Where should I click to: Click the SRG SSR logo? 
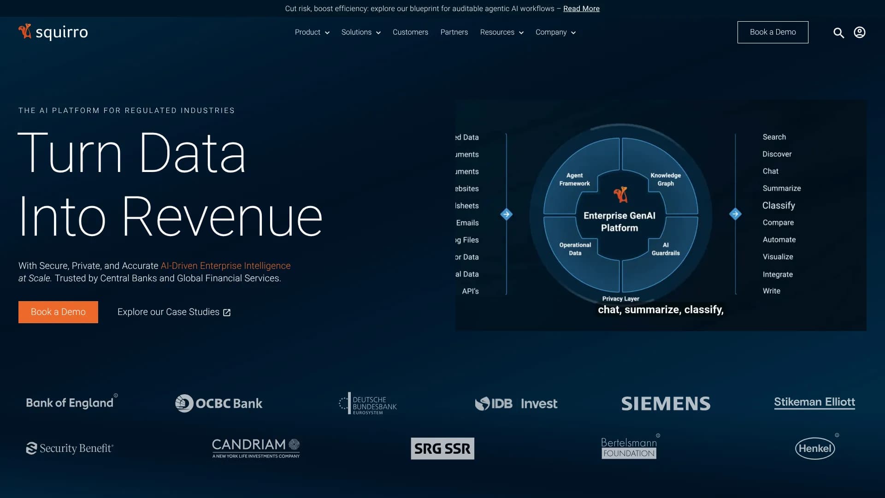442,448
